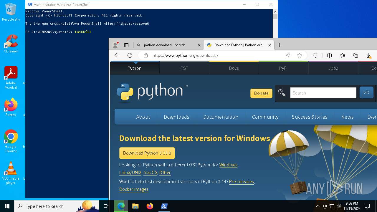Click the Python logo
The height and width of the screenshot is (212, 377).
click(x=152, y=92)
